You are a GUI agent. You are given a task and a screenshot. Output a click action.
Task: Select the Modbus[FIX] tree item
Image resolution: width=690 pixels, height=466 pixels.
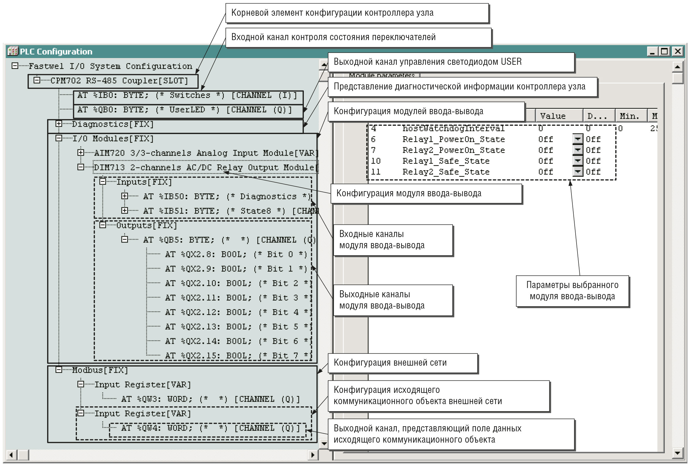100,370
